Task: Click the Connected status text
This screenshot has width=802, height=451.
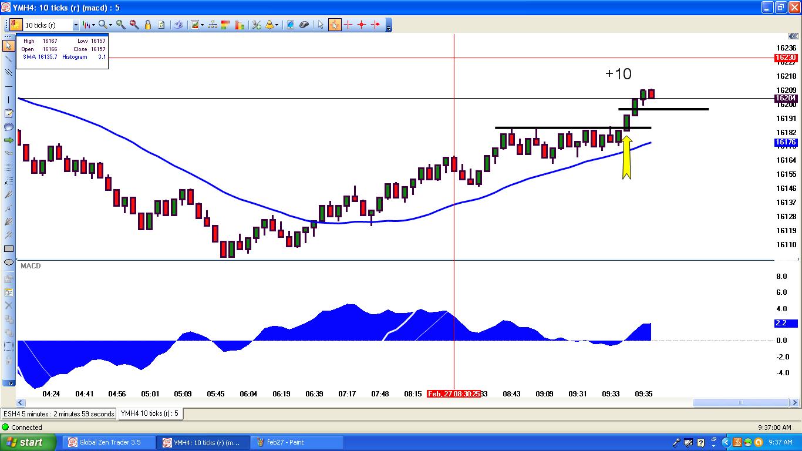Action: click(x=27, y=428)
